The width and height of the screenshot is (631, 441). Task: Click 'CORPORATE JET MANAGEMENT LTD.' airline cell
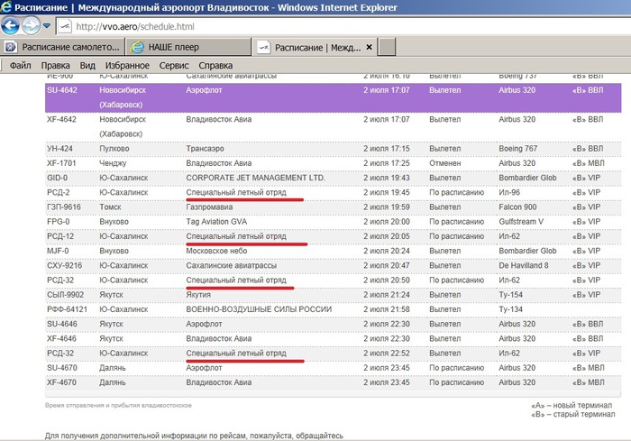point(255,178)
